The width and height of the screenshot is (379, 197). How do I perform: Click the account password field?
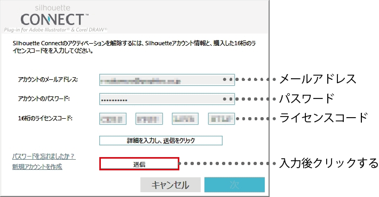point(167,99)
